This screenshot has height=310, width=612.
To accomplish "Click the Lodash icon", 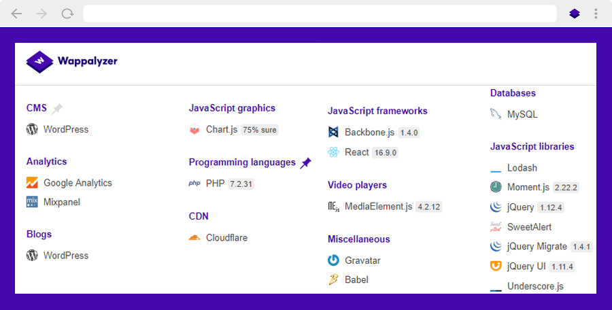I will click(x=496, y=171).
